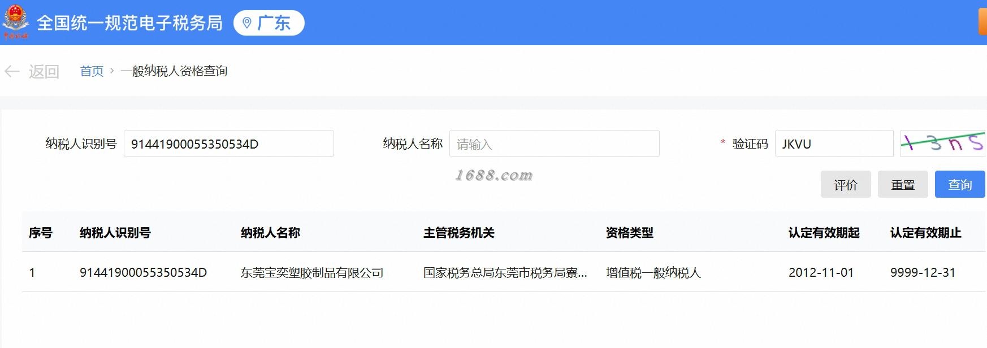Click the 全国统一规范电子税务局 title
This screenshot has width=987, height=348.
tap(129, 23)
